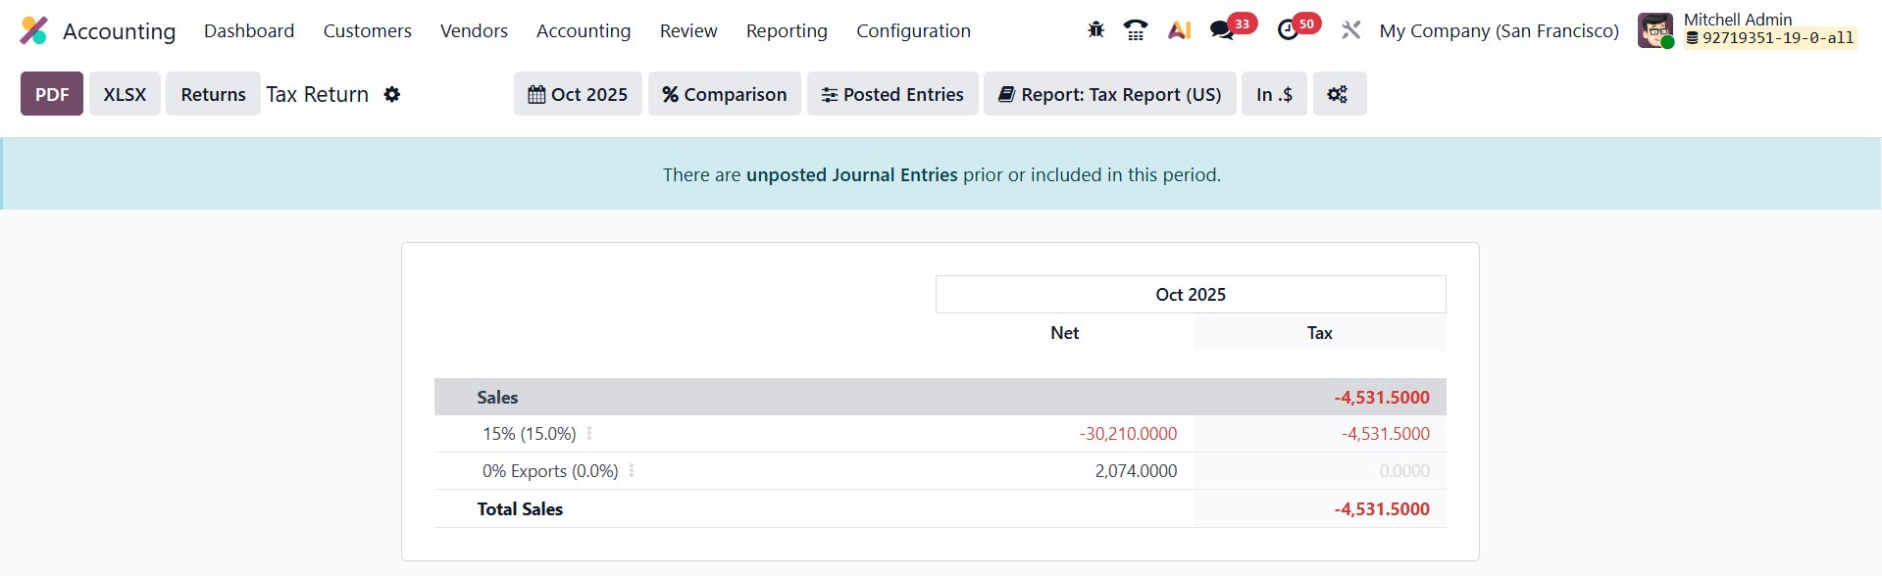Click the wrench tools icon
This screenshot has height=576, width=1882.
point(1350,30)
